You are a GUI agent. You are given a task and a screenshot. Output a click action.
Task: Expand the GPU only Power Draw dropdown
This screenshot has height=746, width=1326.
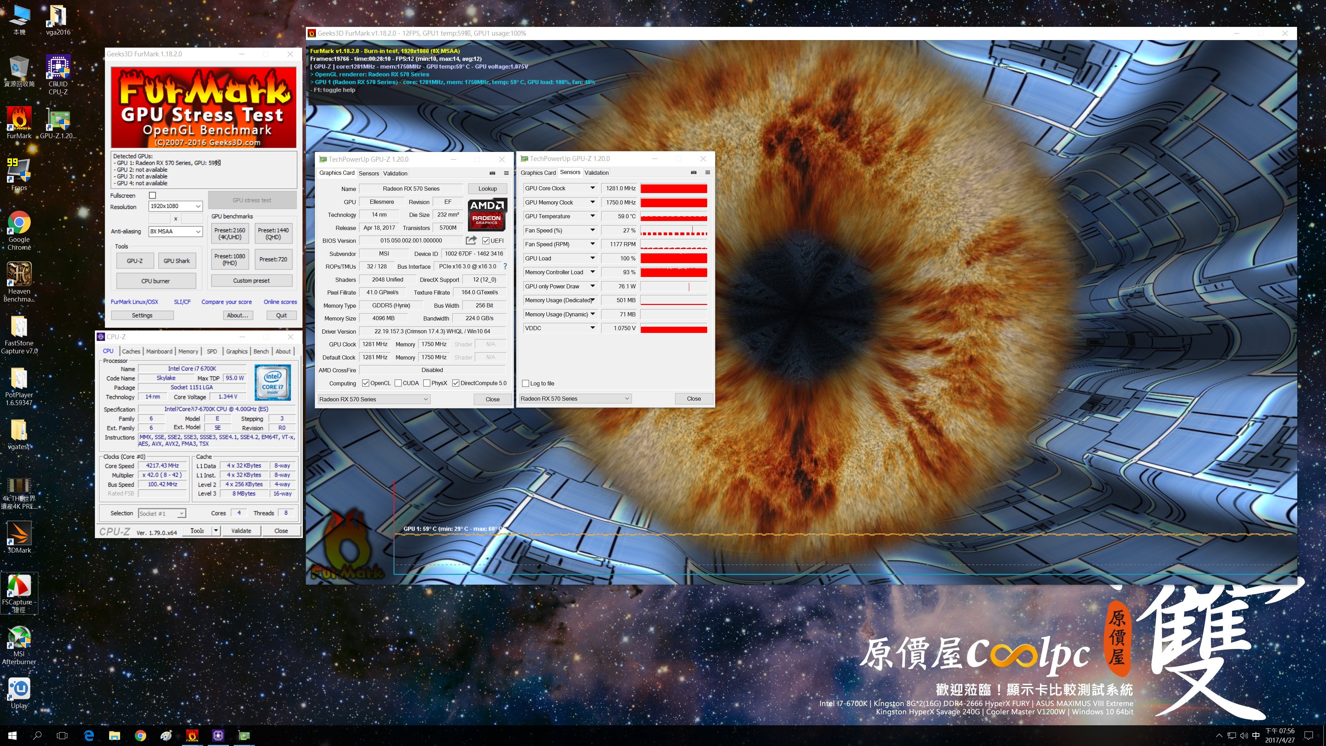tap(593, 286)
